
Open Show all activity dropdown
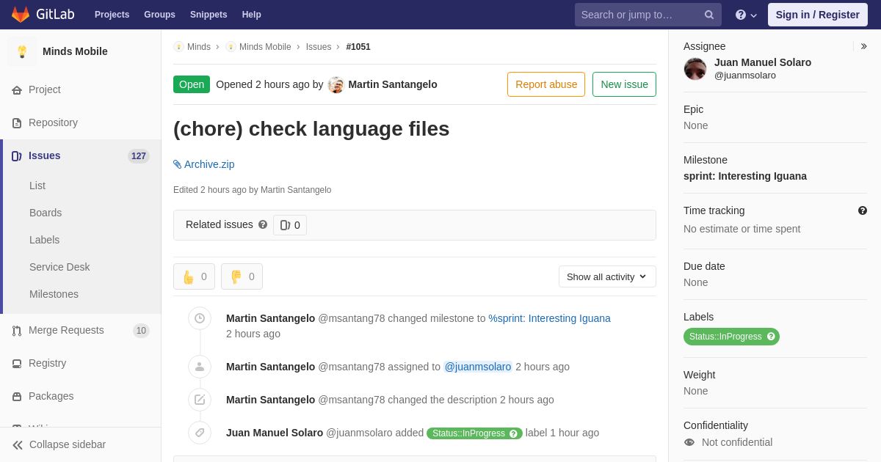click(607, 276)
